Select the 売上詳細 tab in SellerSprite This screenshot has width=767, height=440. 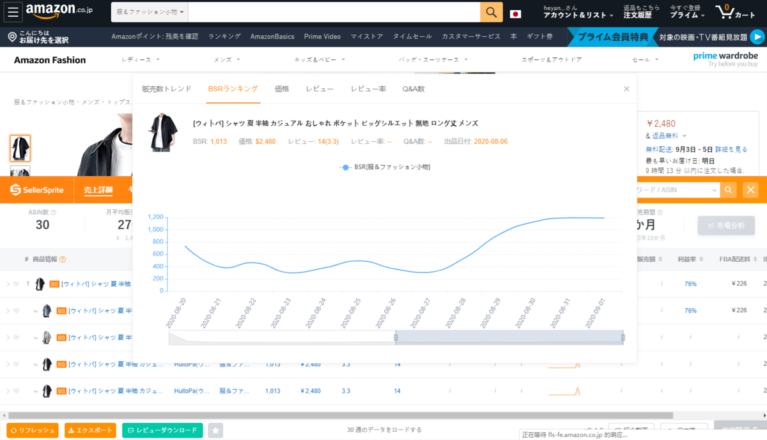pyautogui.click(x=98, y=190)
